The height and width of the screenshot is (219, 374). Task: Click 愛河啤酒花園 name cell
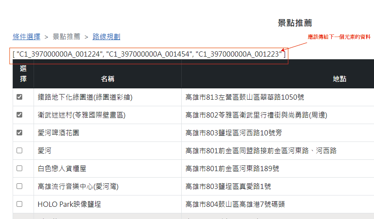(108, 133)
